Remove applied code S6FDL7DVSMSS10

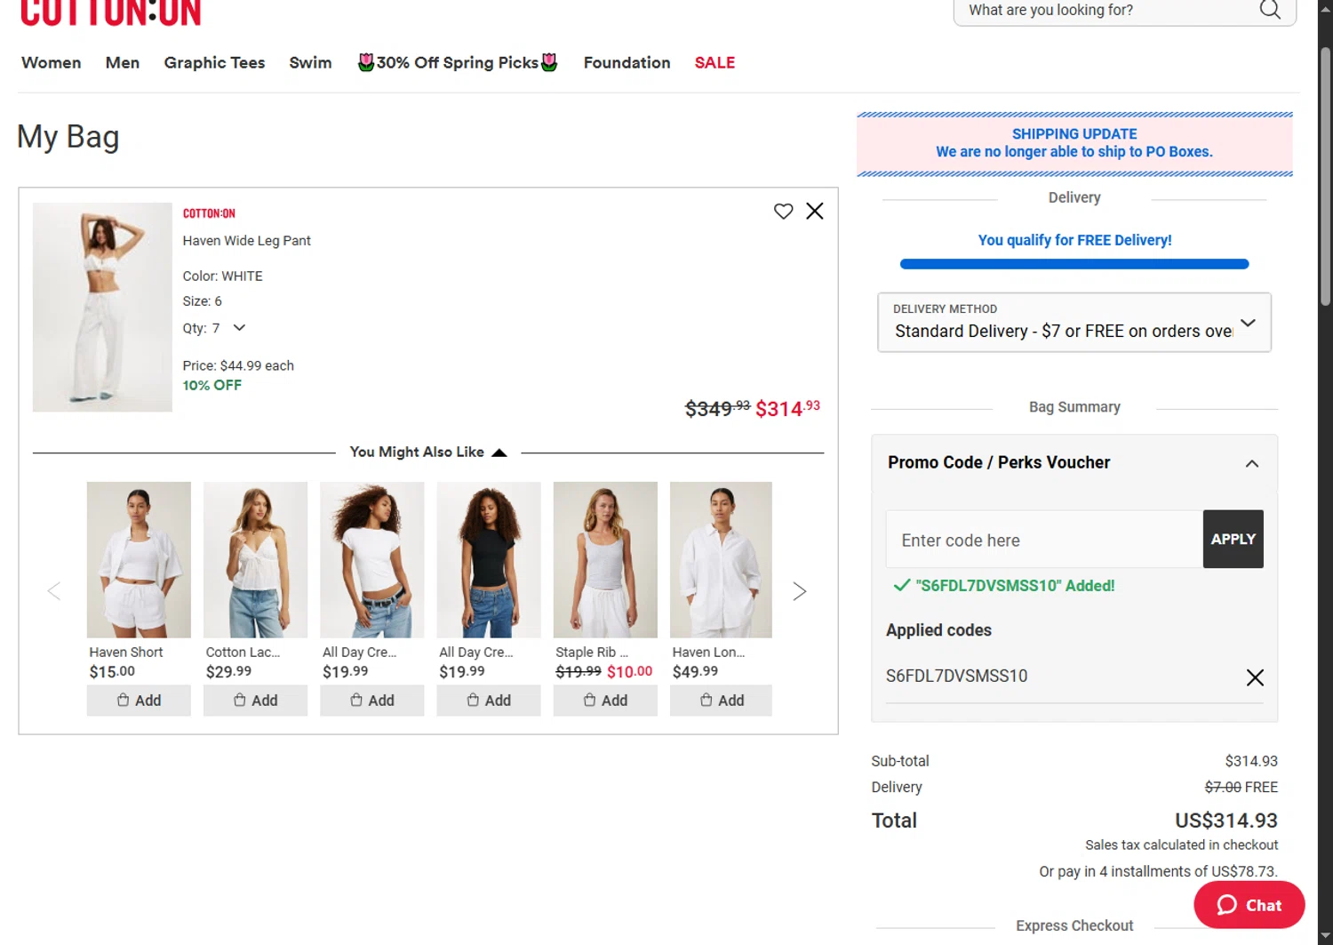coord(1255,677)
